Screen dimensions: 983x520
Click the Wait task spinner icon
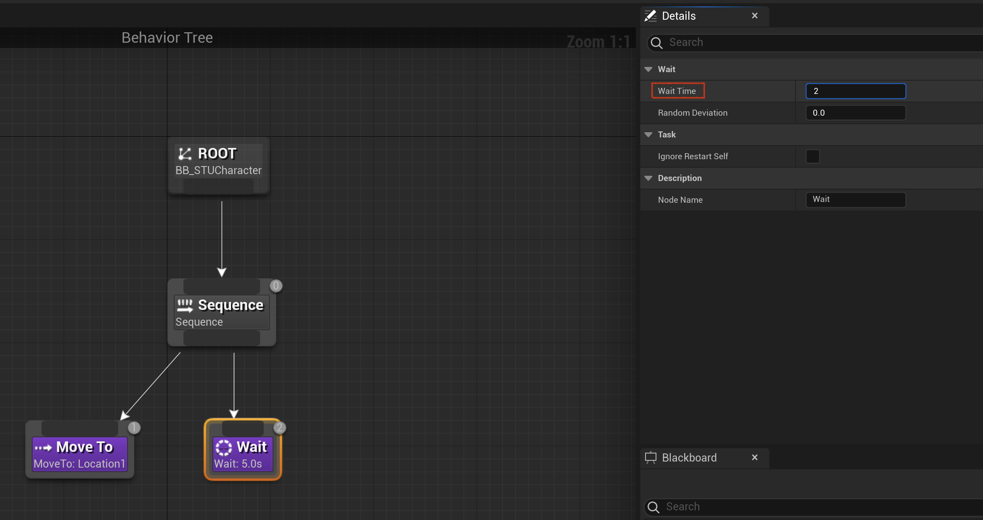224,447
